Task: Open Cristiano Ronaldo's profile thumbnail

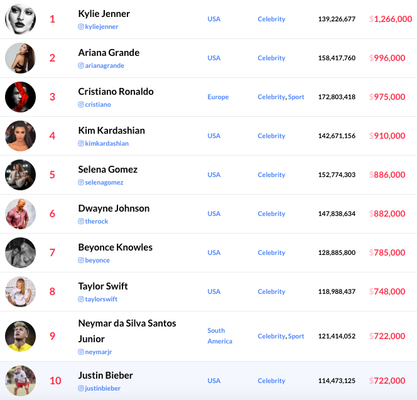Action: [21, 97]
